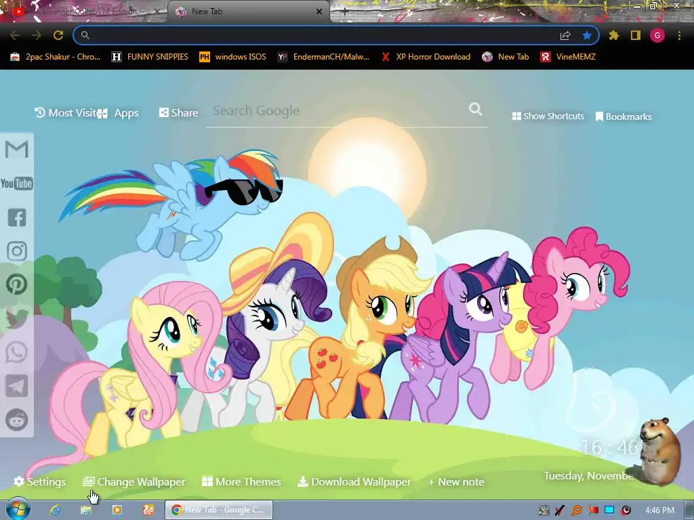Close the New Tab tab
Screen dimensions: 694x520
[319, 12]
